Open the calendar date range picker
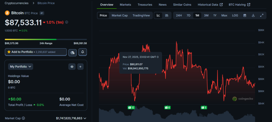 [x=245, y=15]
